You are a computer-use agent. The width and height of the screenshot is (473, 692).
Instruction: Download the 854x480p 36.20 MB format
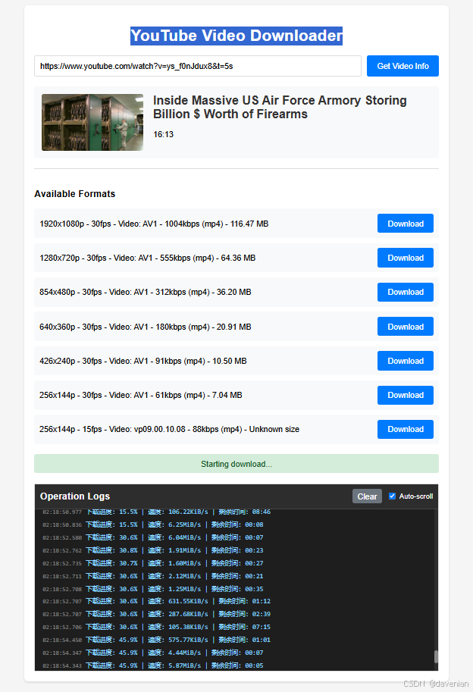point(405,292)
